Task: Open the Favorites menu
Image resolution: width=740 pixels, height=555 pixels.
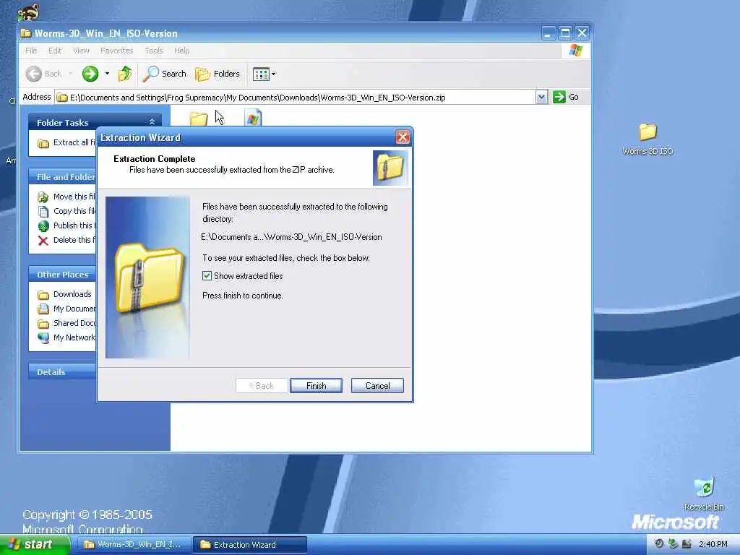Action: 116,51
